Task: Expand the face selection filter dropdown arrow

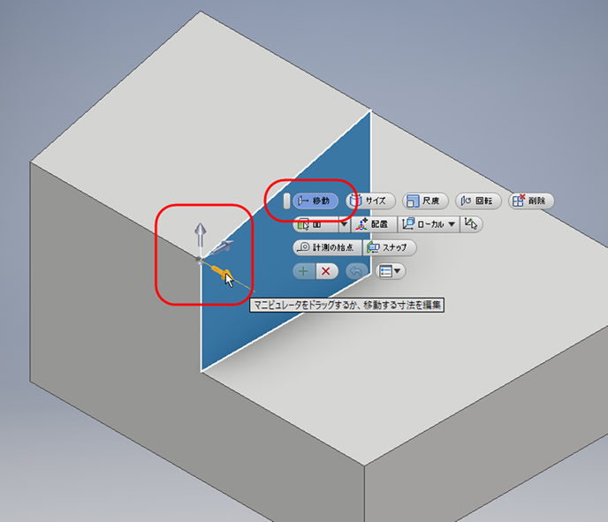Action: tap(345, 224)
